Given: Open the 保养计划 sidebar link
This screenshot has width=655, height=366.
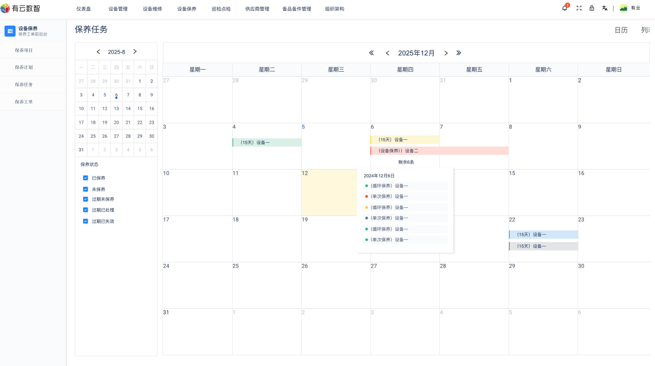Looking at the screenshot, I should pyautogui.click(x=24, y=67).
